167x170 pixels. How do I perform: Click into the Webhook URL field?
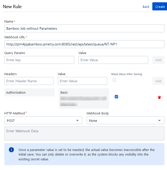(x=84, y=44)
